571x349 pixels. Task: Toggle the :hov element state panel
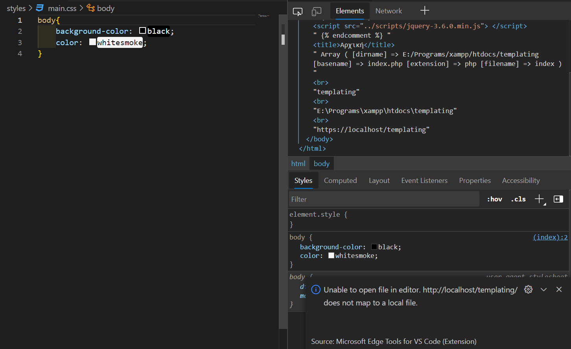tap(494, 199)
